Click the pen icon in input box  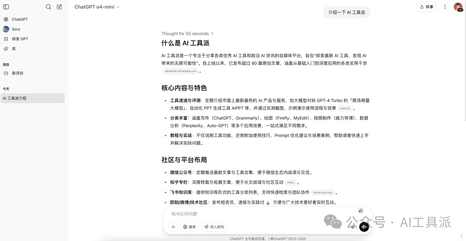361,211
